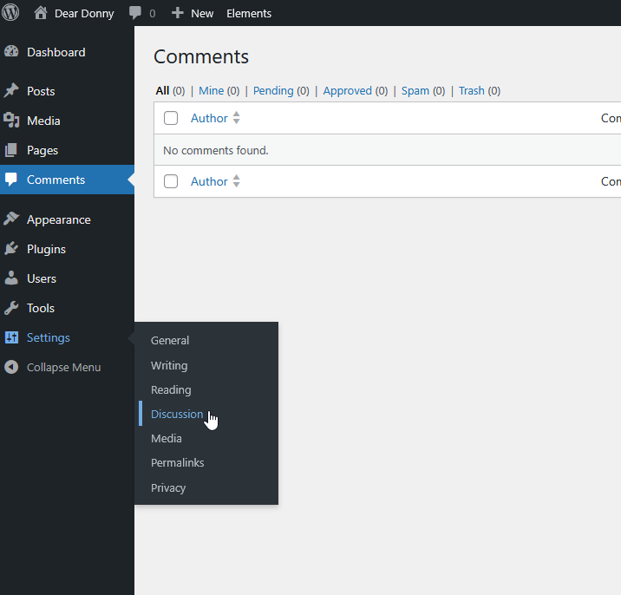
Task: Choose Permalinks in Settings submenu
Action: (178, 462)
